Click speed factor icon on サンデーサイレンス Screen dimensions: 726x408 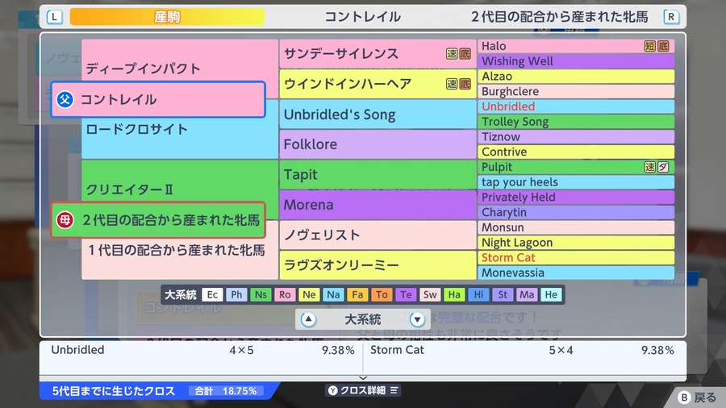pos(452,54)
